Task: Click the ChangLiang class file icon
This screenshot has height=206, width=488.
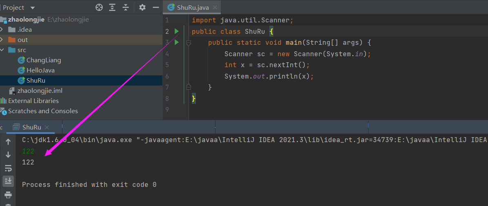Action: point(22,60)
